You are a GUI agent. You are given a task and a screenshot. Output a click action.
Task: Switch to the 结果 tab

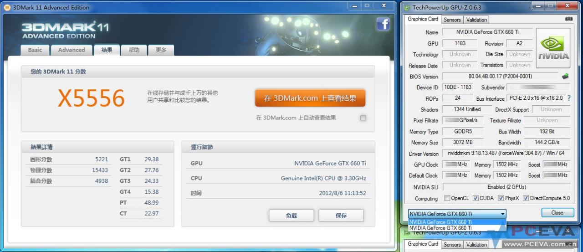(107, 50)
